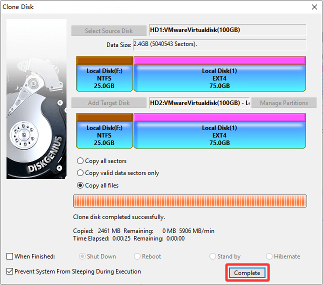
Task: Select source disk EXT4 partition Local Disk(1)
Action: click(x=219, y=78)
